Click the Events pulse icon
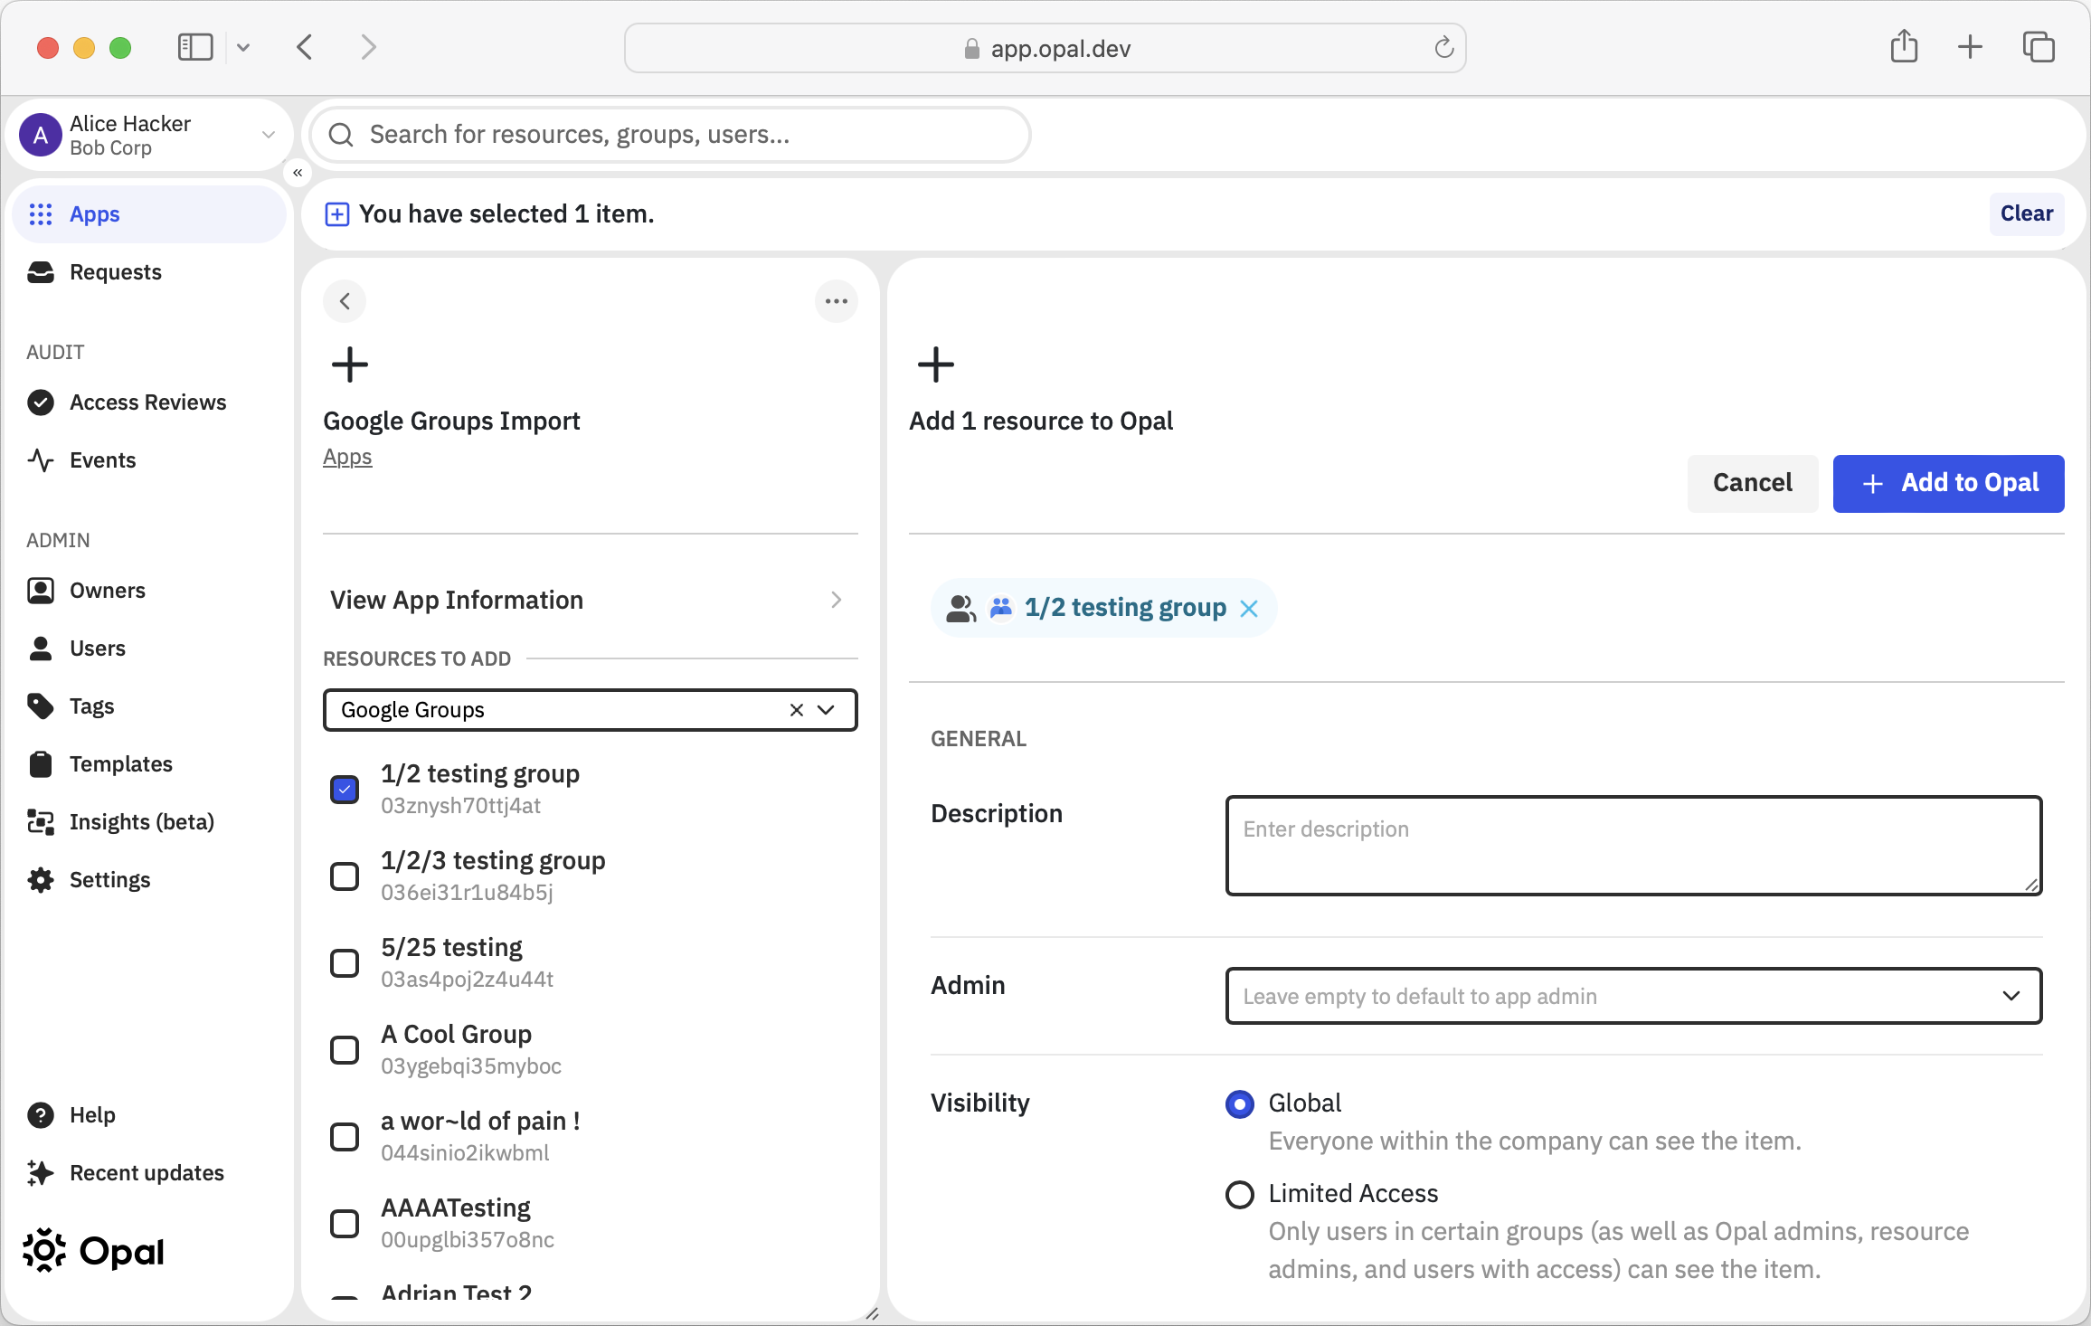Screen dimensions: 2091x1326 click(x=41, y=460)
